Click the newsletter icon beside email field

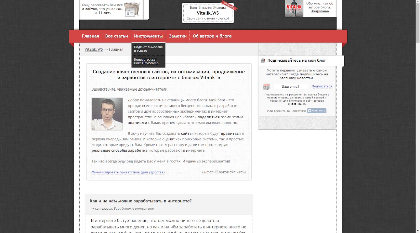[266, 87]
